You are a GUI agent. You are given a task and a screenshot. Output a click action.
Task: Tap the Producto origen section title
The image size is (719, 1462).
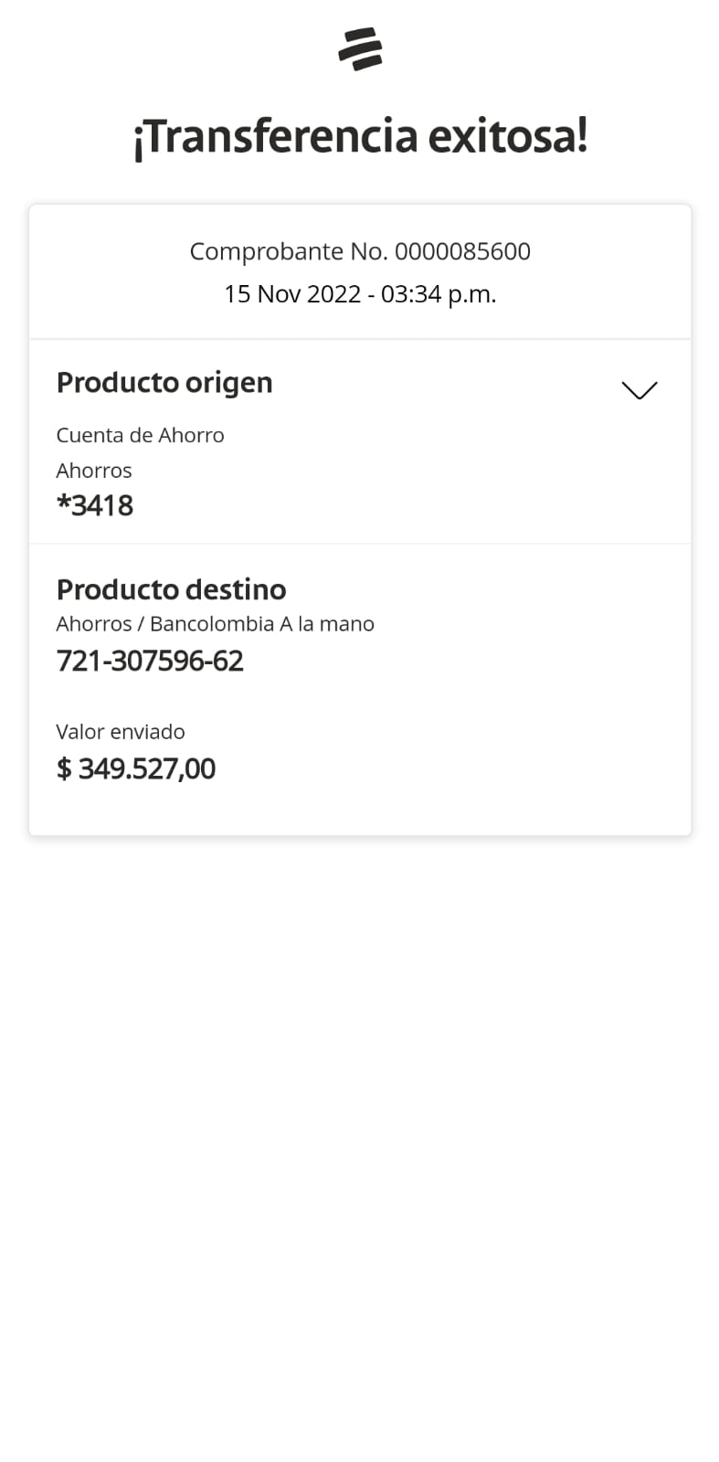pyautogui.click(x=164, y=382)
